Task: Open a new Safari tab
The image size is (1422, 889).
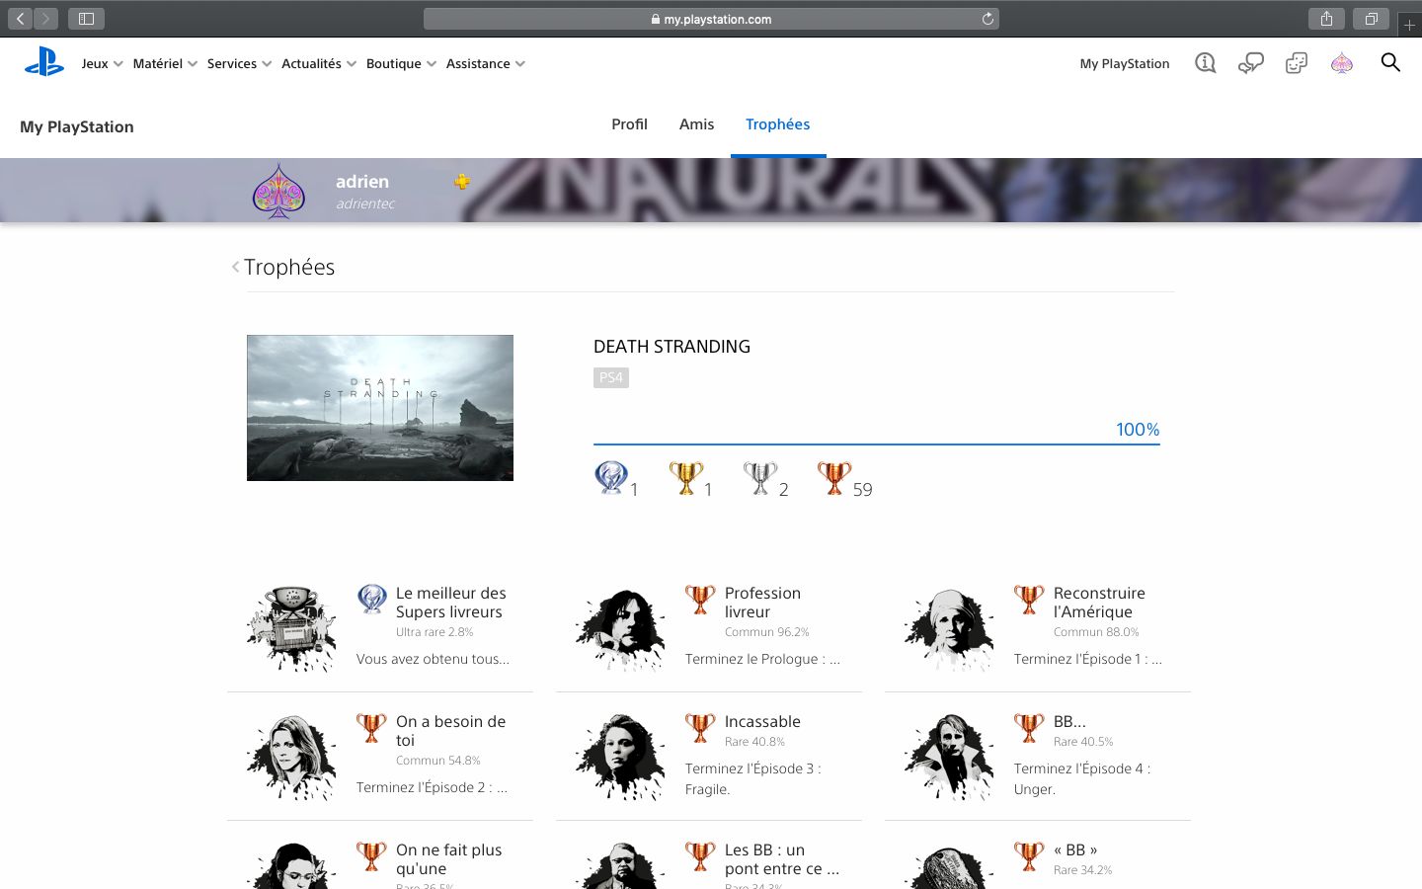Action: (x=1409, y=25)
